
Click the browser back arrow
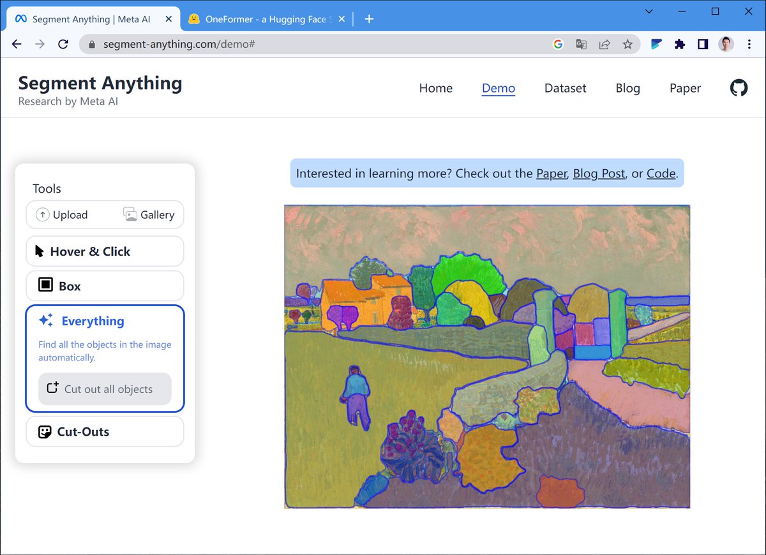(x=17, y=44)
